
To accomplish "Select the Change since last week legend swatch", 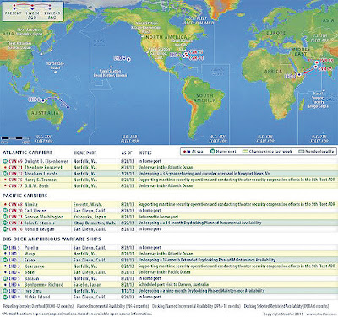I will pyautogui.click(x=245, y=152).
